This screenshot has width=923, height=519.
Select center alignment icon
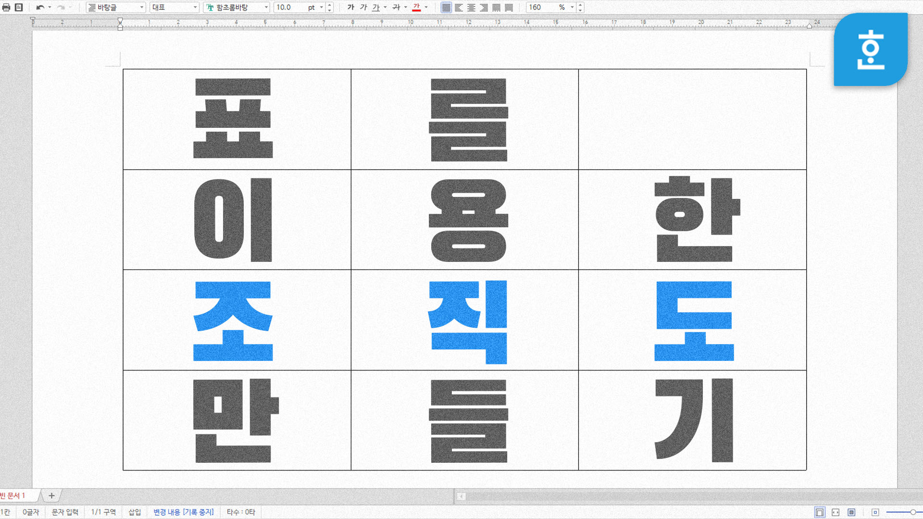(471, 7)
